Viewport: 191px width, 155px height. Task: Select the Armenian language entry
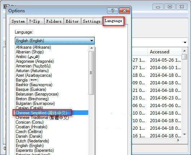click(52, 66)
